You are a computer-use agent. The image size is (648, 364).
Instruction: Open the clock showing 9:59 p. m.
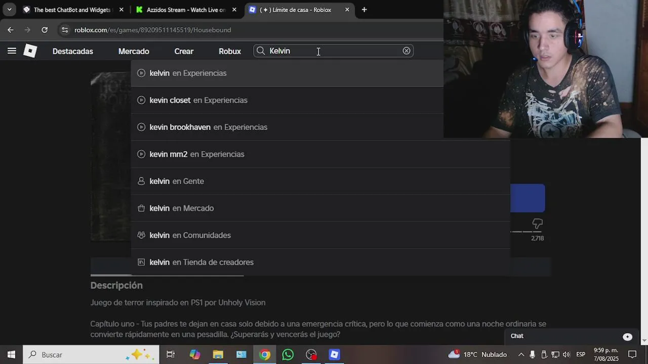(x=606, y=354)
